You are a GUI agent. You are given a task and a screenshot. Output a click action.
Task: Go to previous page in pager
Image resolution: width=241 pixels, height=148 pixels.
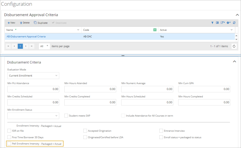pos(14,46)
